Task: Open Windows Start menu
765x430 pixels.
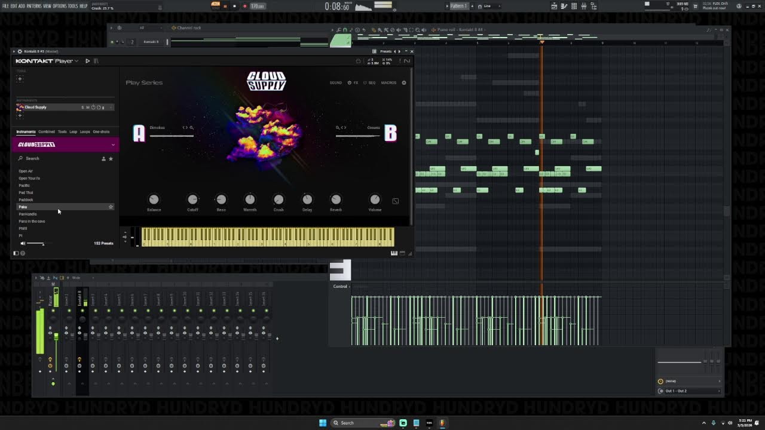Action: [x=323, y=423]
